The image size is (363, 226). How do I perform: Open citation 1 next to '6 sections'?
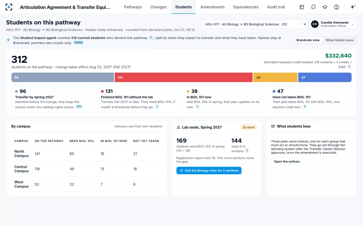tap(247, 151)
